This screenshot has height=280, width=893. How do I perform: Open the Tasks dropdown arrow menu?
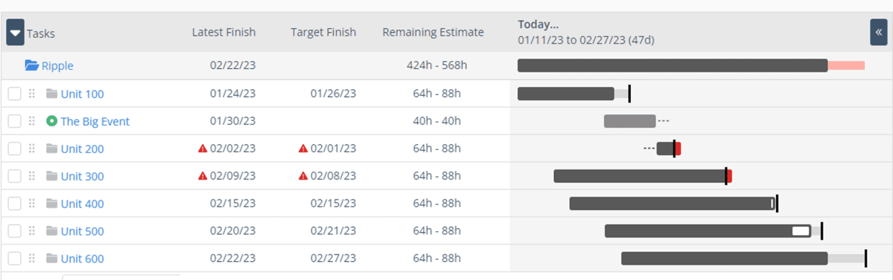coord(15,33)
